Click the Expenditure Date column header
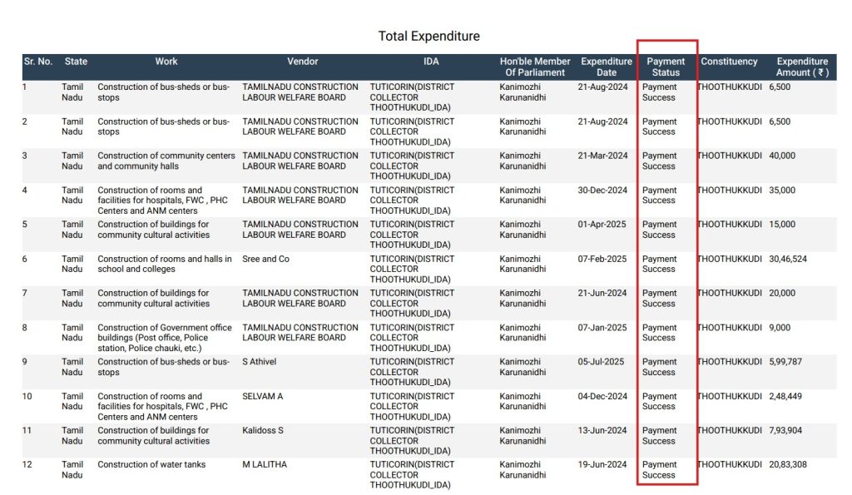Viewport: 852px width, 495px height. point(607,67)
